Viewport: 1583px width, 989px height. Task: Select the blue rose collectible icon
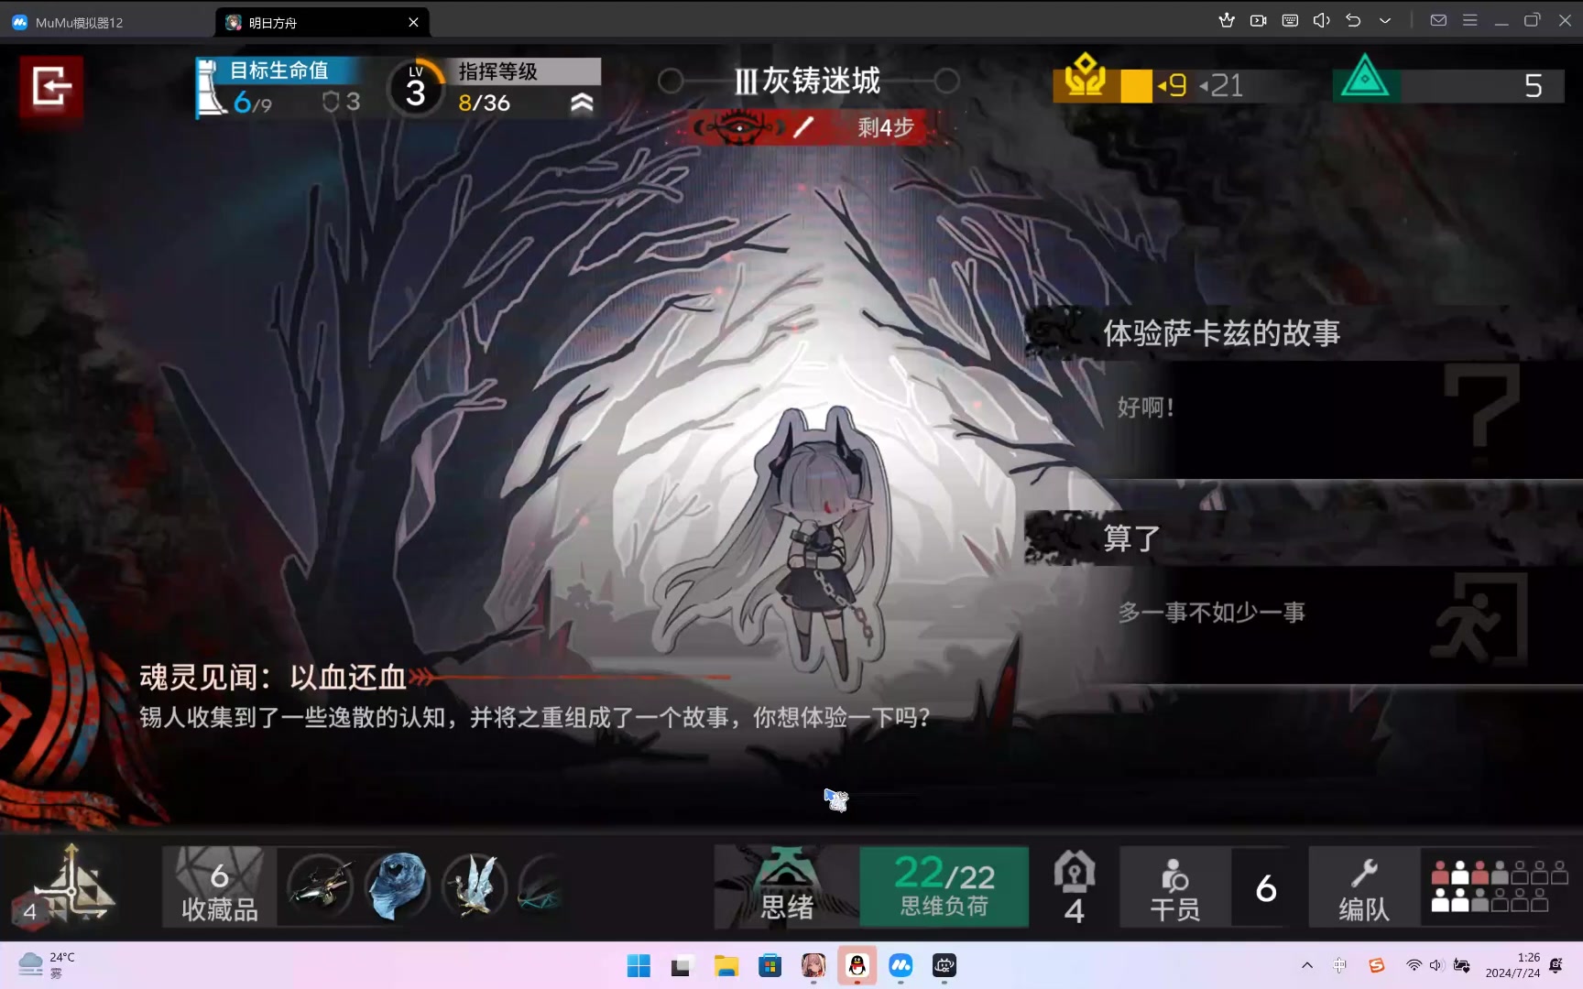397,886
